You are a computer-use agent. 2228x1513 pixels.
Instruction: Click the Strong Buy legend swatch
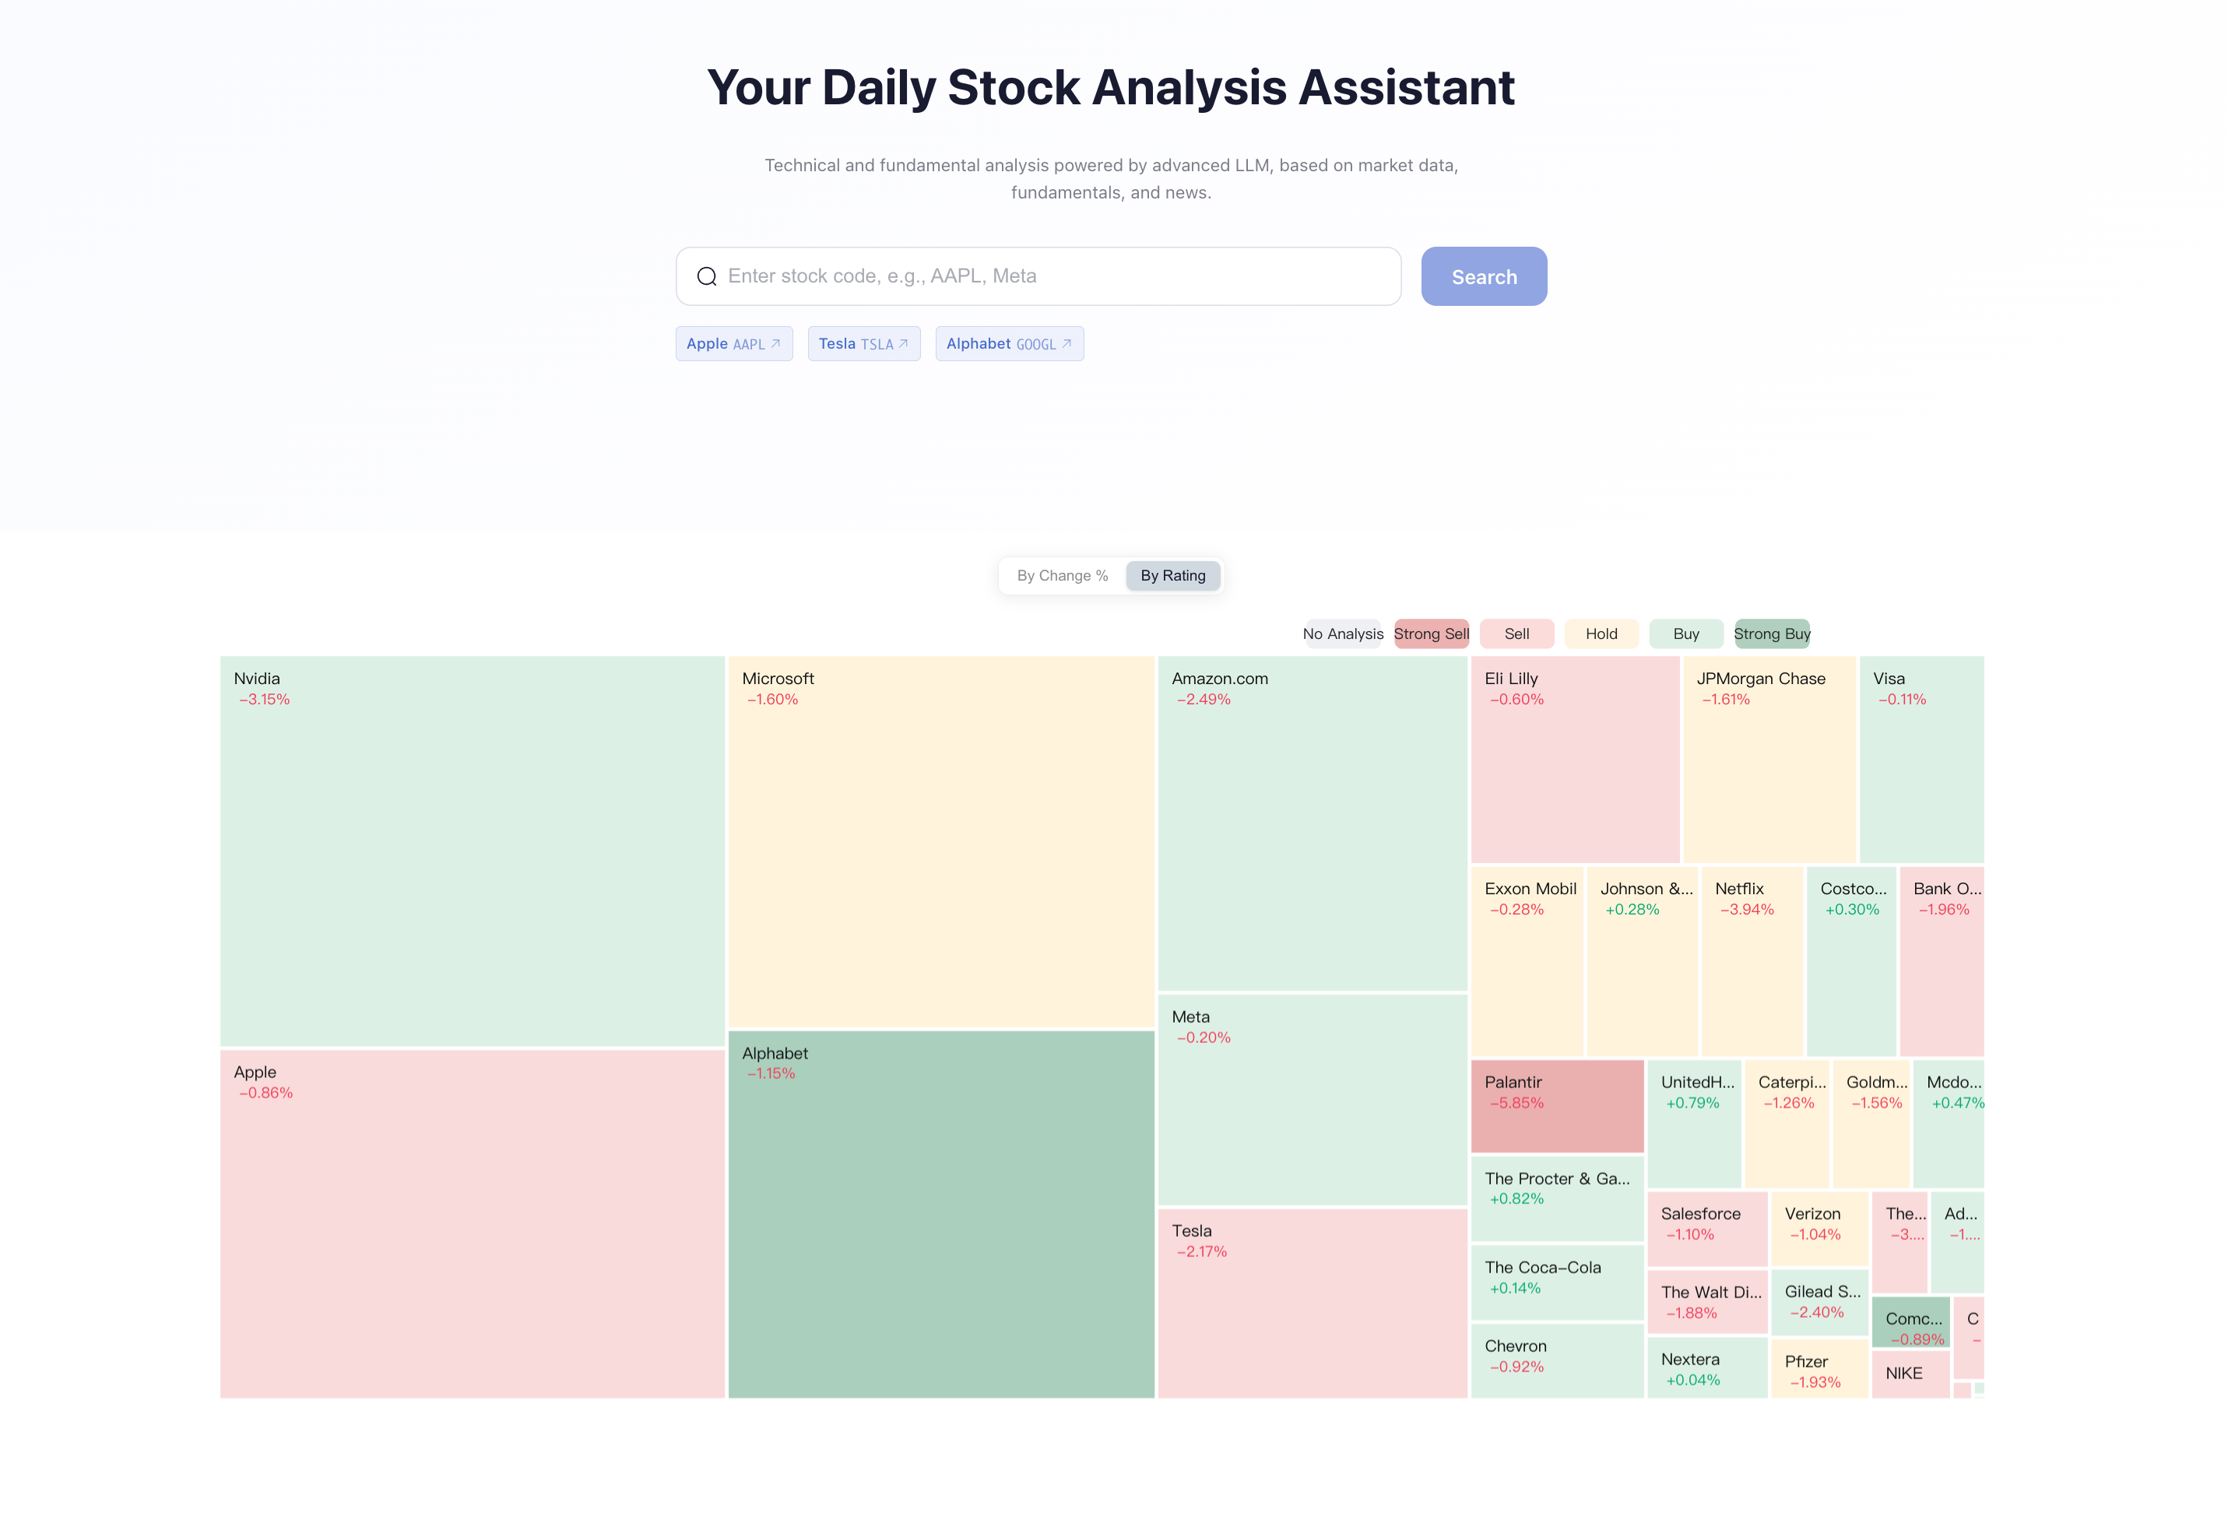[1772, 634]
